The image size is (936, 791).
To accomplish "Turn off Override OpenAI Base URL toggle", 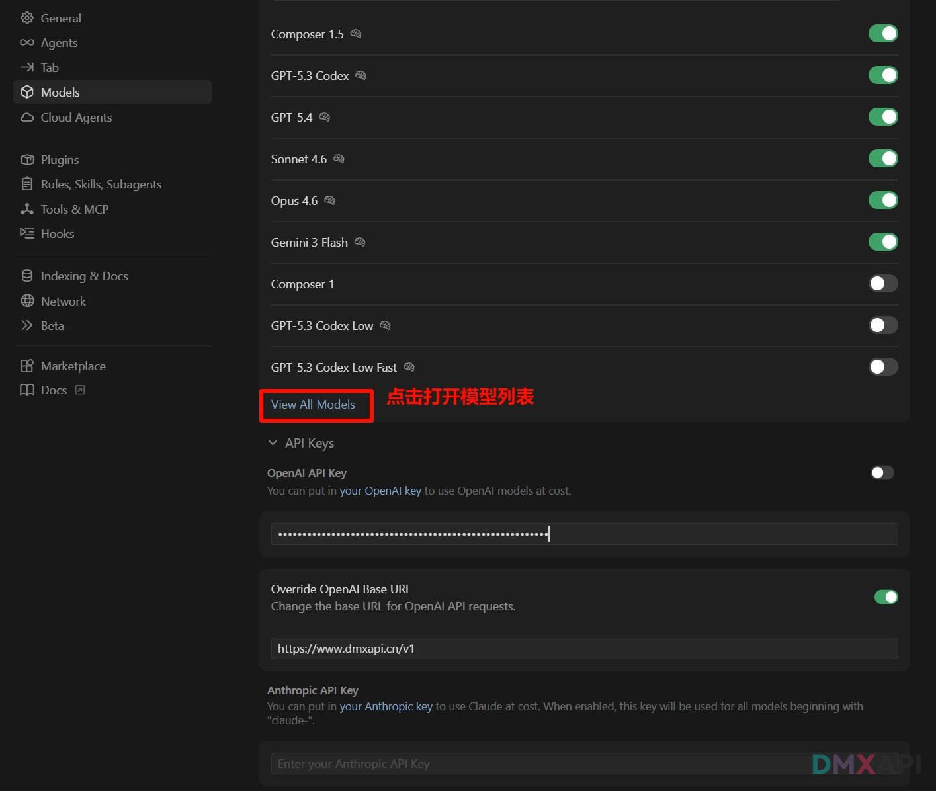I will tap(886, 597).
